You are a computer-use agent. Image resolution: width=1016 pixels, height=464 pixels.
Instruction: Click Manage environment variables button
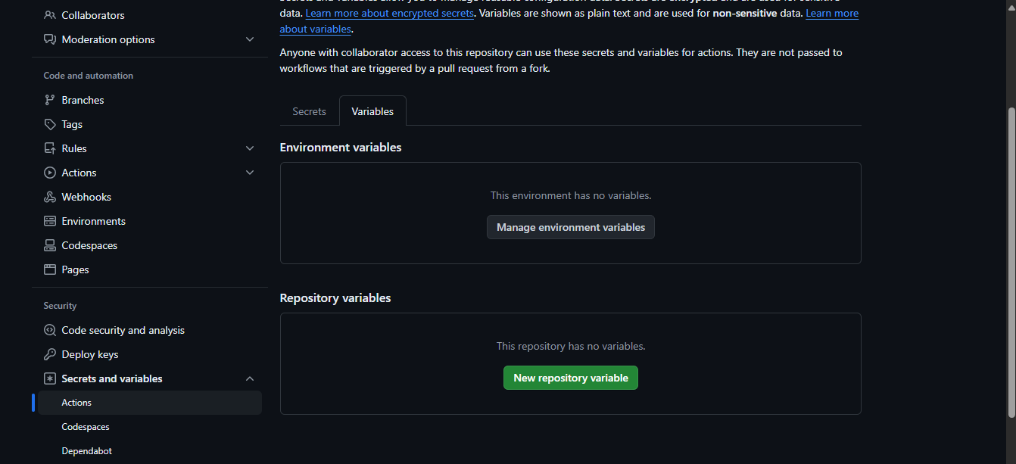(x=571, y=227)
